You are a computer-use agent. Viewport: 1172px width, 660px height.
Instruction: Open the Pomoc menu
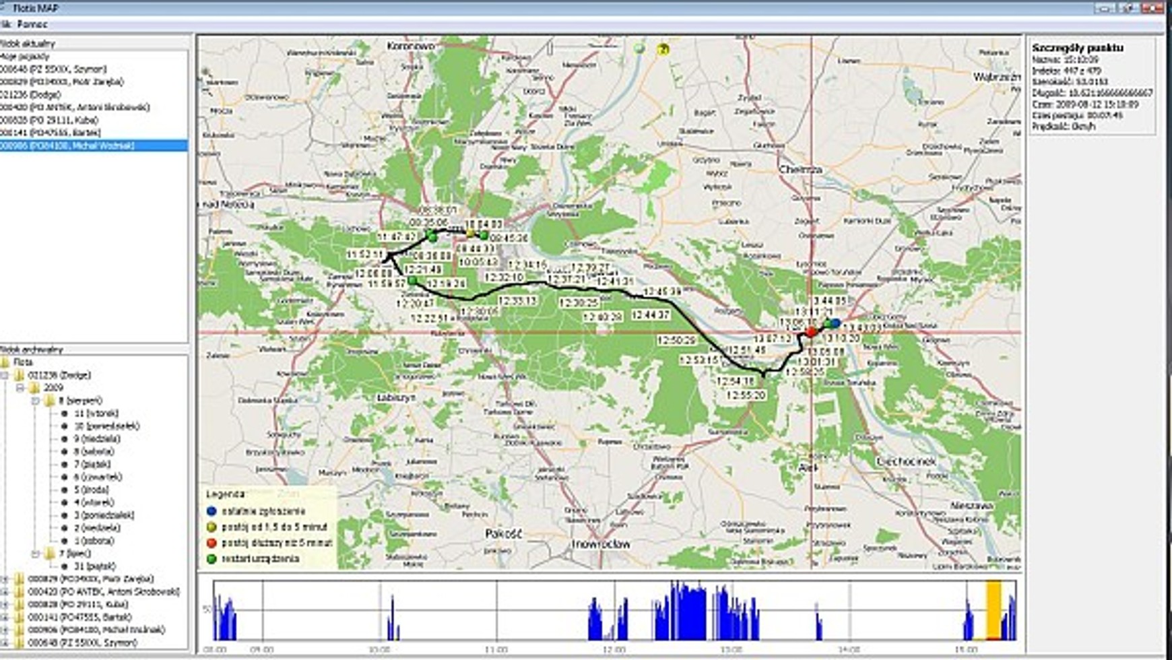(32, 24)
